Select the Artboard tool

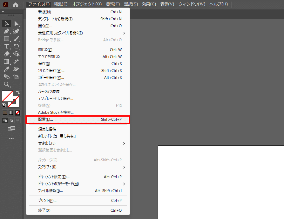pos(16,77)
